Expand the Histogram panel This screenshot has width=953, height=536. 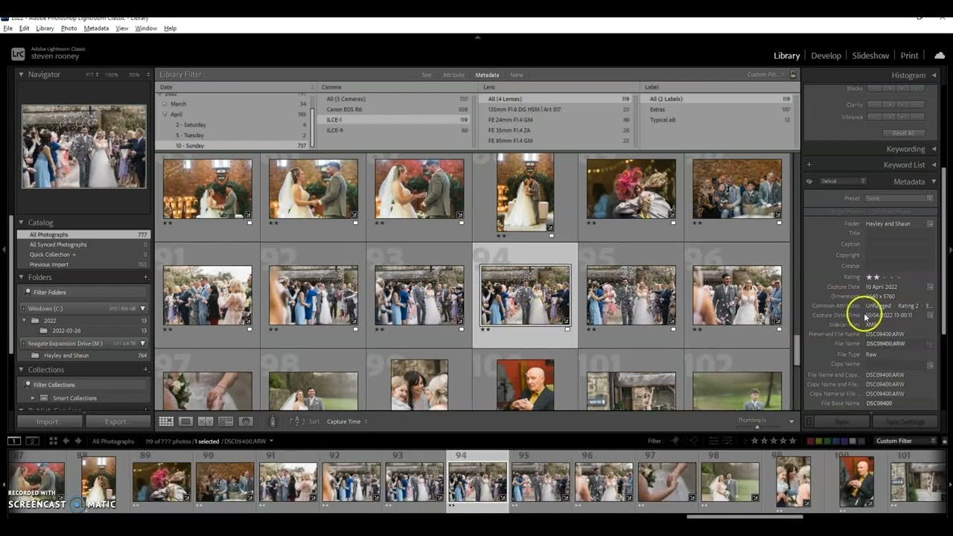point(934,75)
